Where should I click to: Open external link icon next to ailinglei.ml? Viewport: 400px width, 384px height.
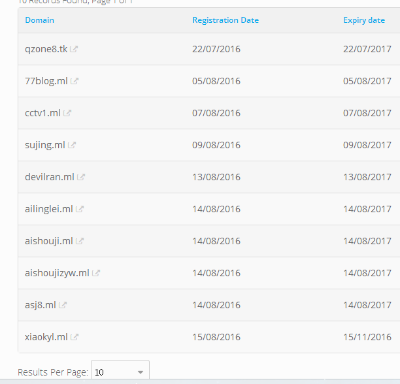tap(80, 209)
